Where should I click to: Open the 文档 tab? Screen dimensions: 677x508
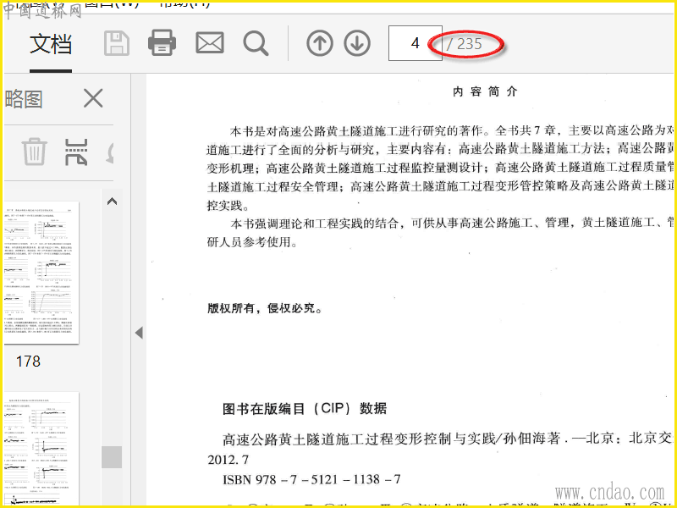point(51,44)
